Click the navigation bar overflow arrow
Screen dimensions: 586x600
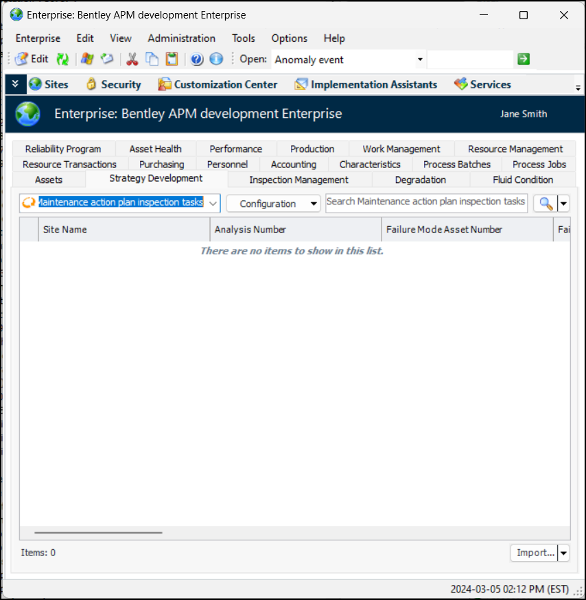578,88
